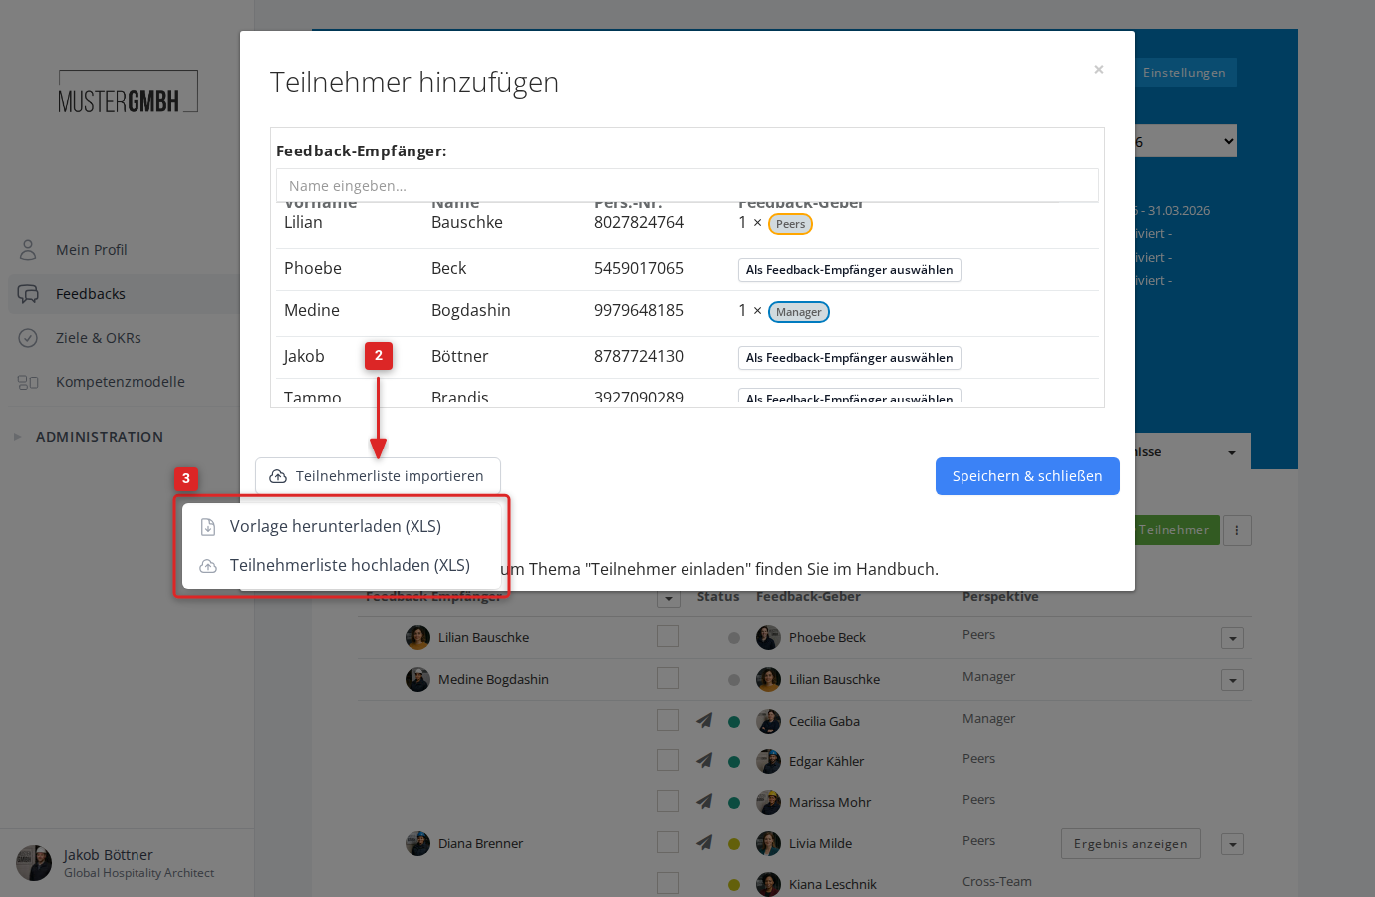This screenshot has height=897, width=1375.
Task: Open the three-dots menu next to Teilnehmer
Action: [1237, 530]
